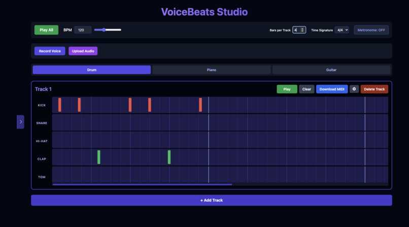
Task: Click the first red kick note
Action: click(x=60, y=105)
